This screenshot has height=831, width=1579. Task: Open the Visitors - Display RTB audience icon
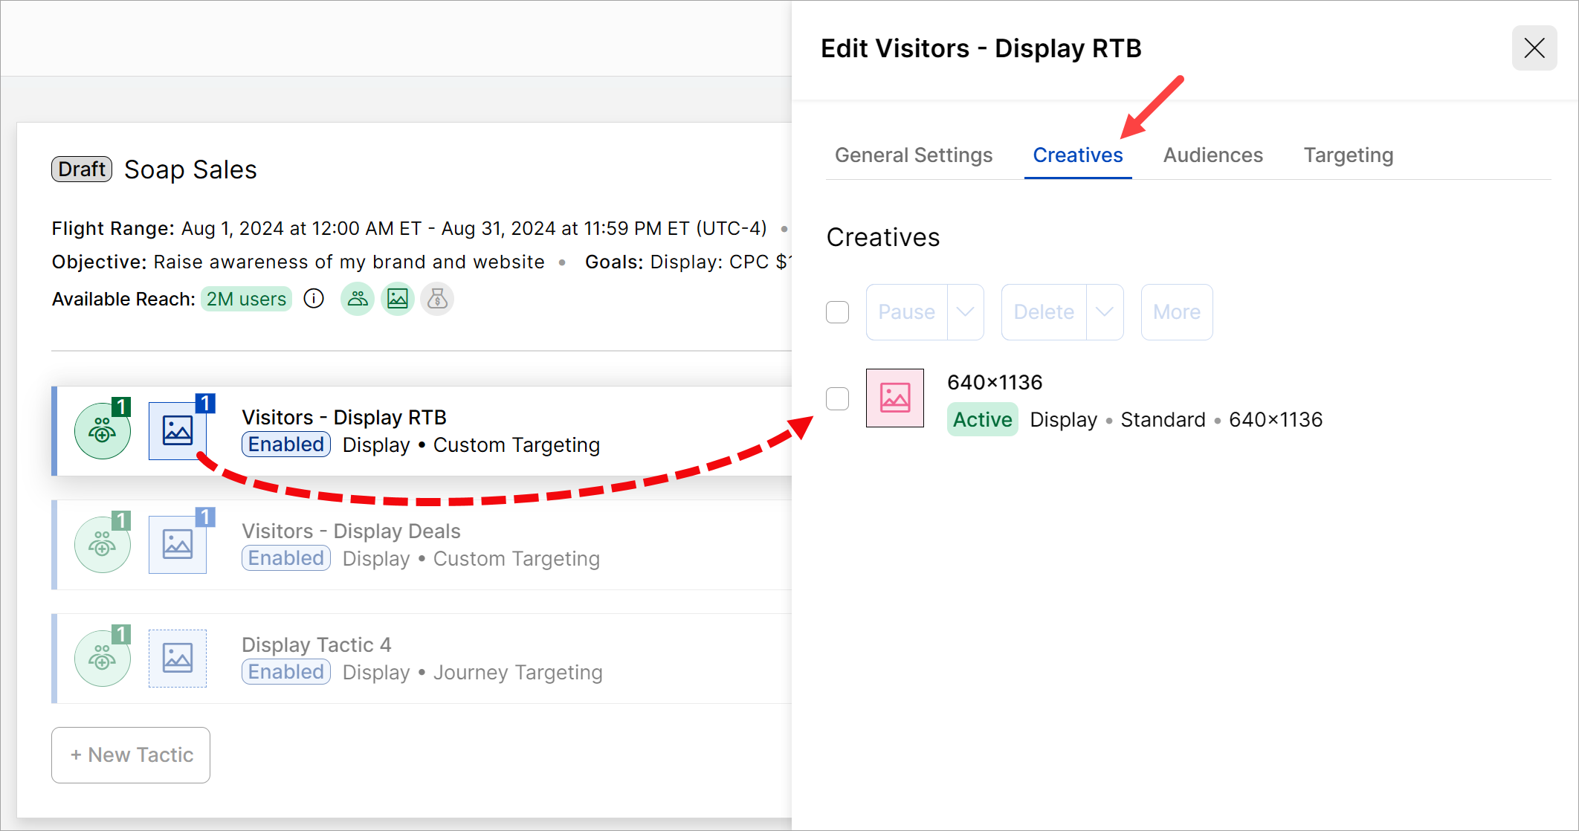click(x=103, y=431)
